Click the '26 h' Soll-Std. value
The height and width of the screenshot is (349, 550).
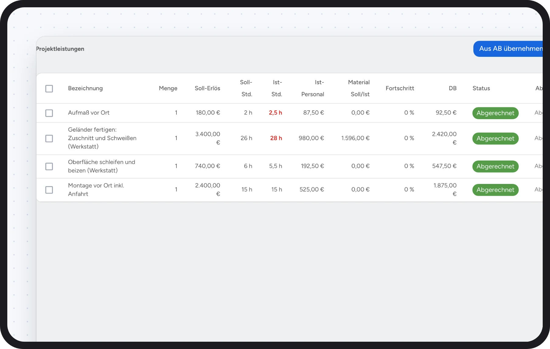click(x=246, y=138)
